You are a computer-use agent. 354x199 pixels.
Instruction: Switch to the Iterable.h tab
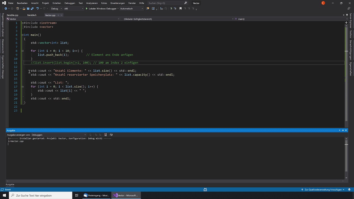point(32,15)
